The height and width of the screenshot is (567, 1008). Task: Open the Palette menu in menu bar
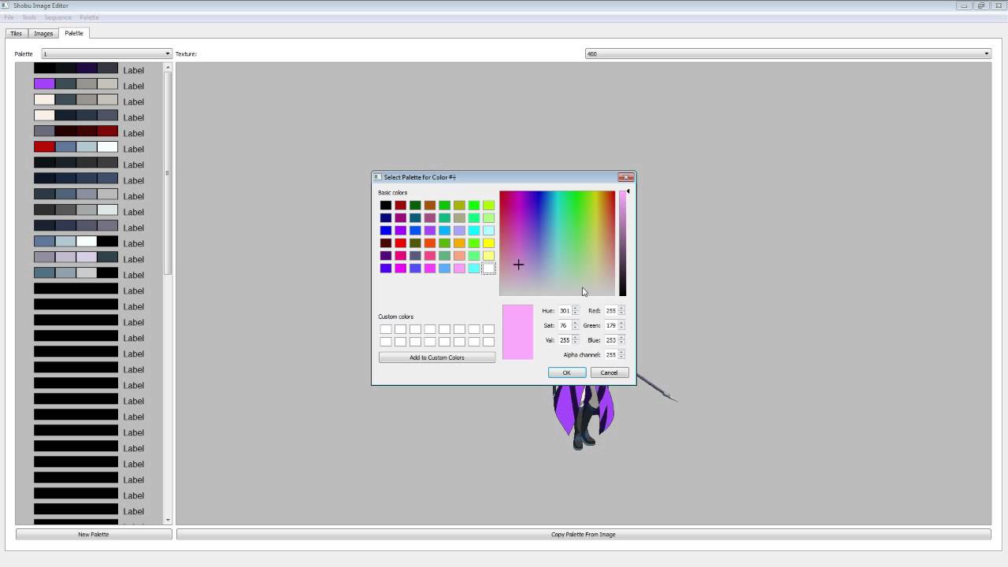(x=89, y=17)
